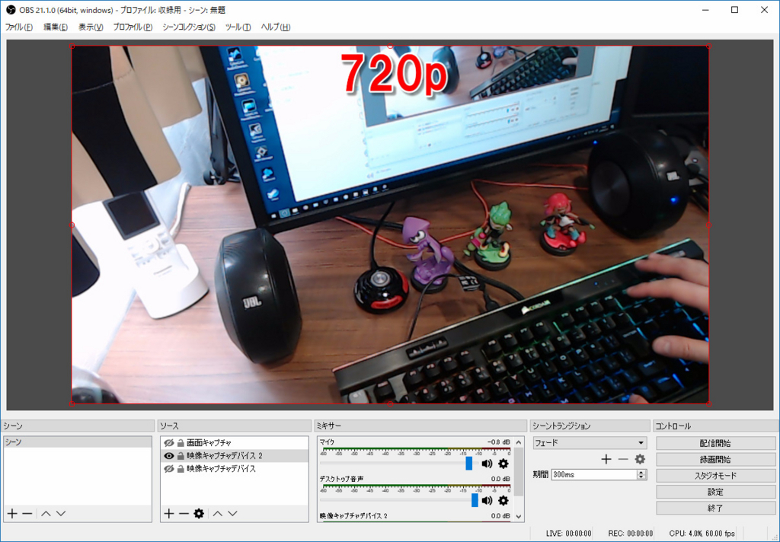This screenshot has height=542, width=780.
Task: Click the add transition plus icon
Action: pyautogui.click(x=606, y=458)
